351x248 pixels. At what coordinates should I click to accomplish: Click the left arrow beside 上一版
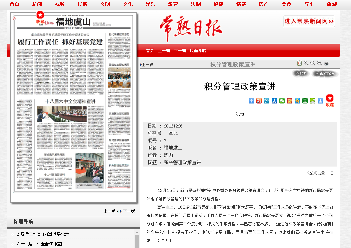tap(118, 211)
